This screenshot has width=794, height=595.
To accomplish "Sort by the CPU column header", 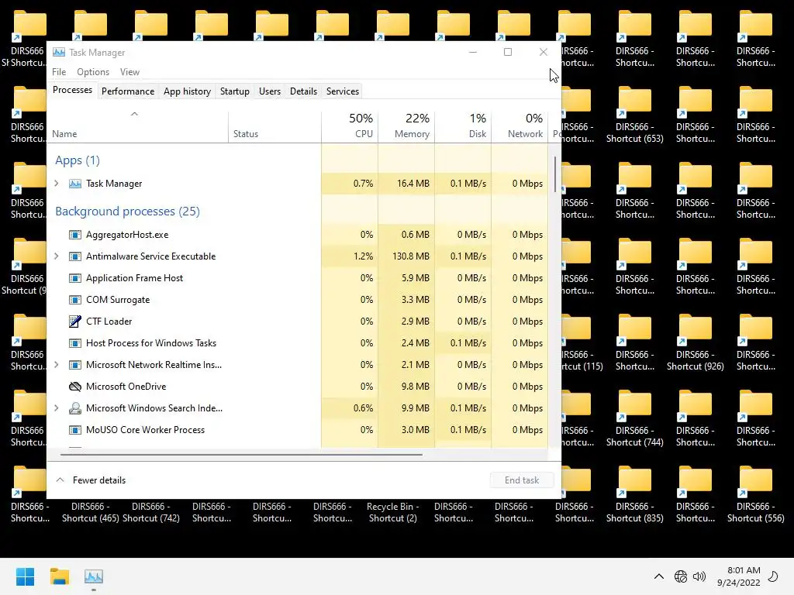I will (350, 126).
